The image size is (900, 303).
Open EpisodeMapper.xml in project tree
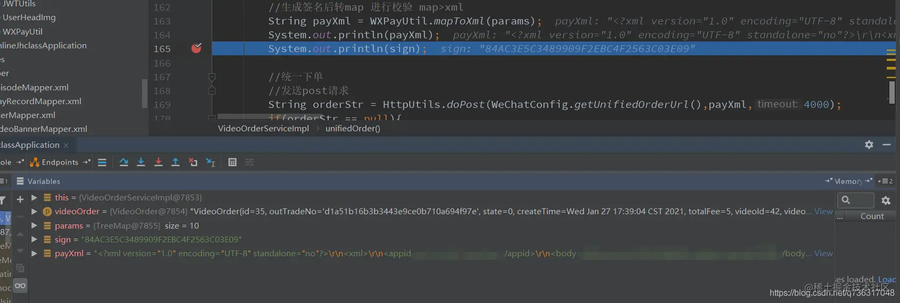click(x=34, y=87)
